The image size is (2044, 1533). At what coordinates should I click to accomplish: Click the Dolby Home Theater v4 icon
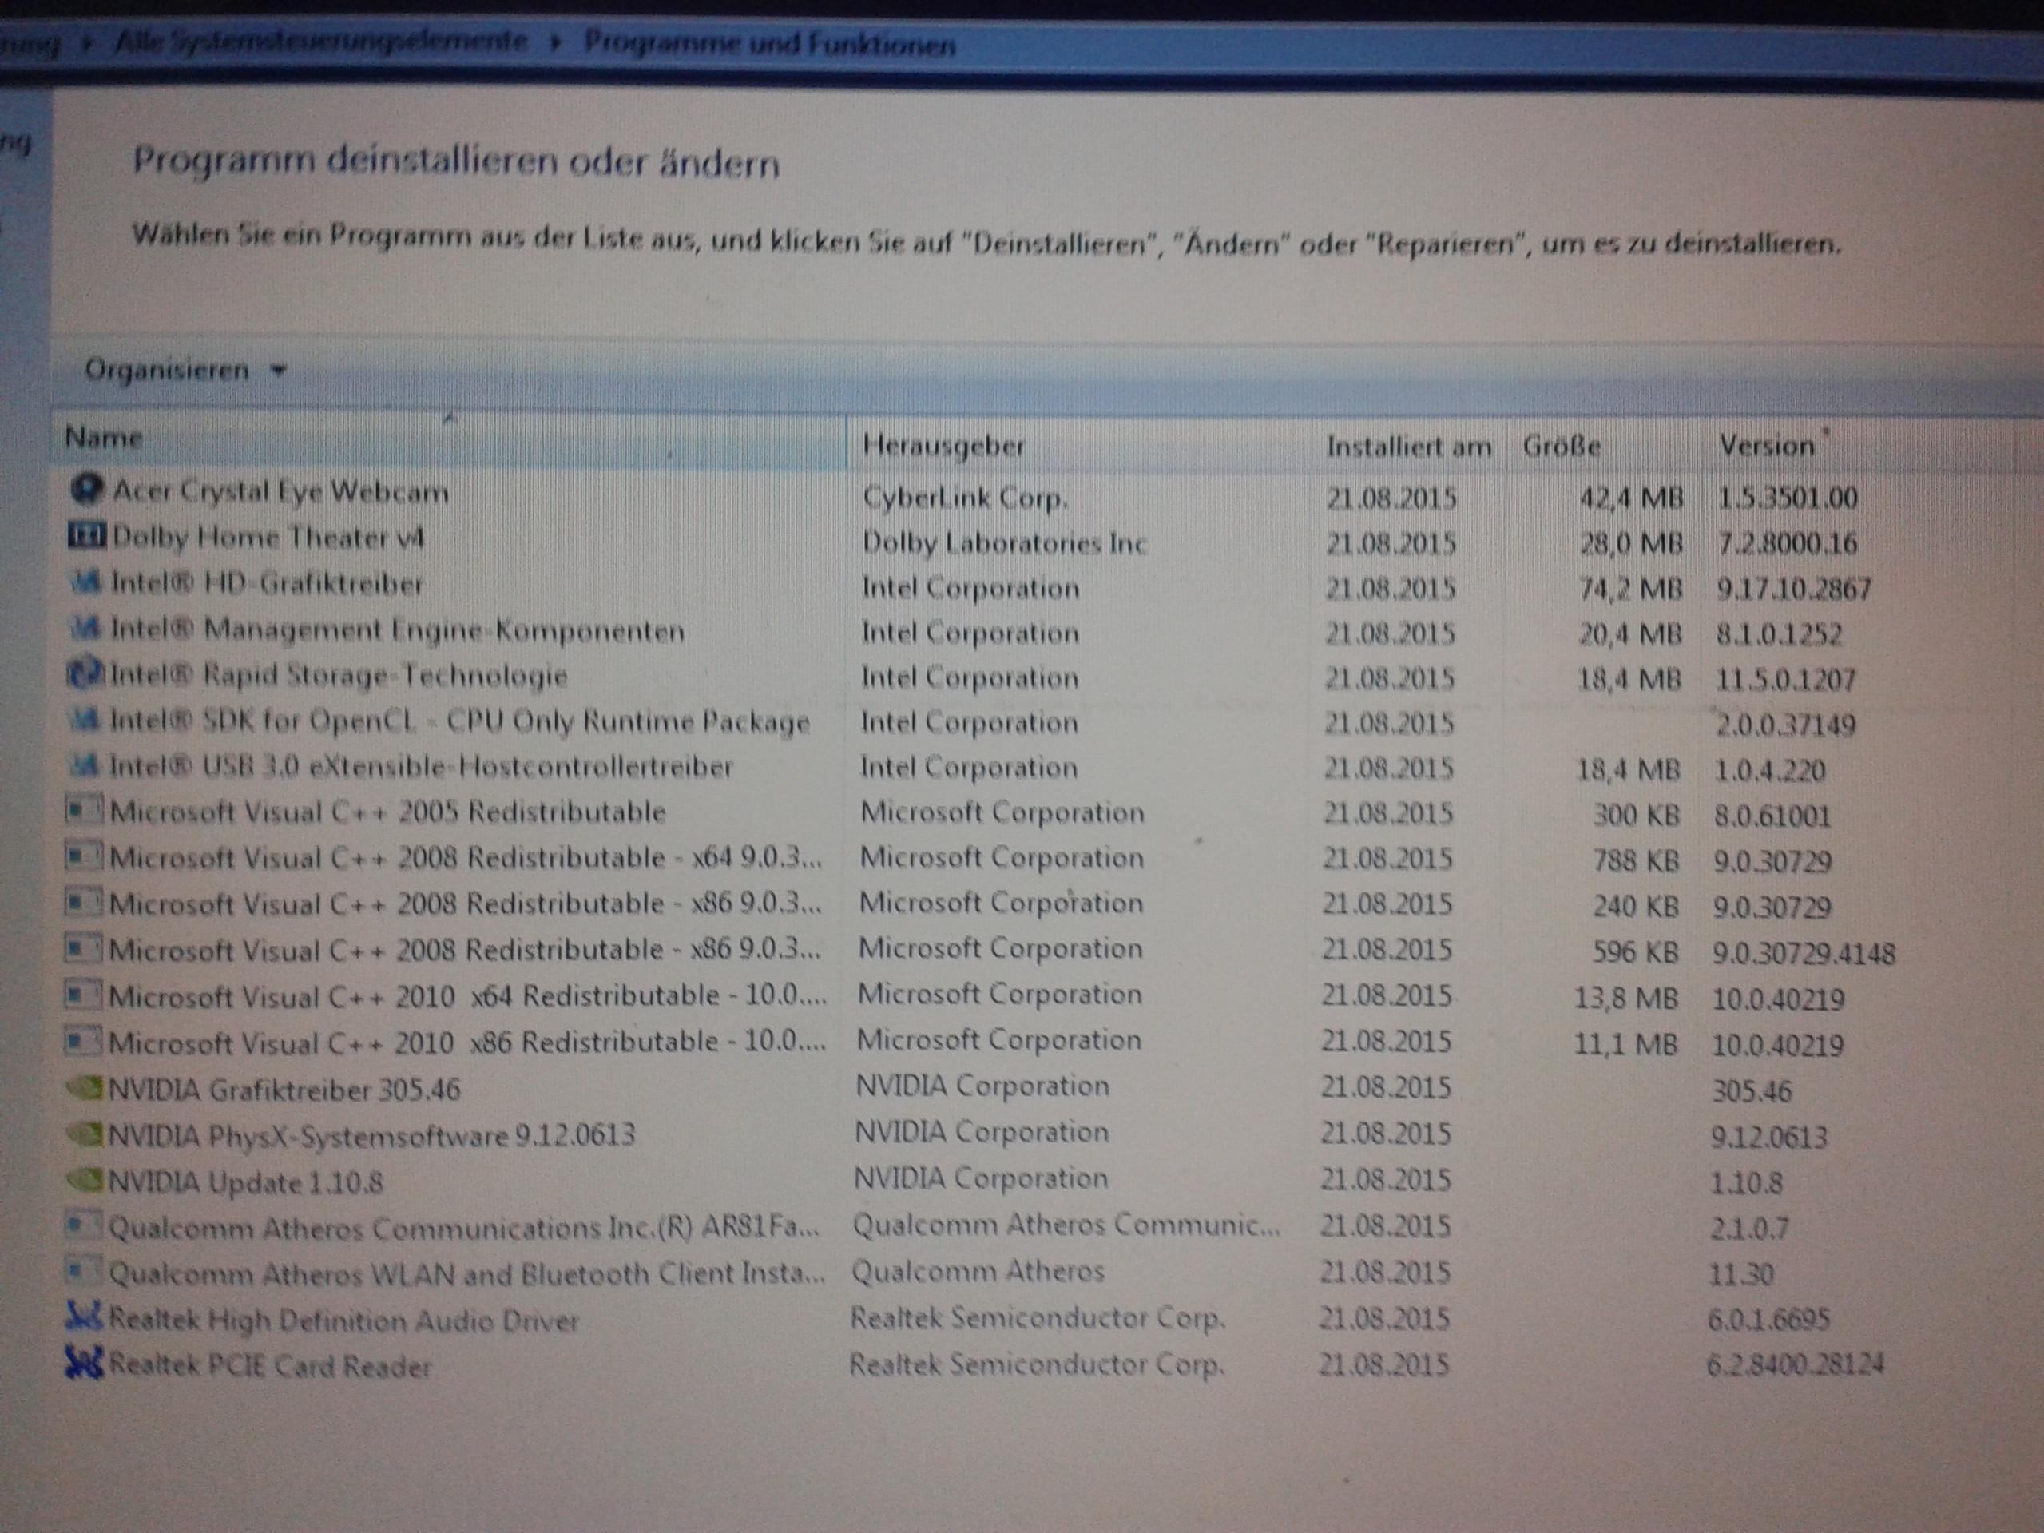[x=86, y=535]
